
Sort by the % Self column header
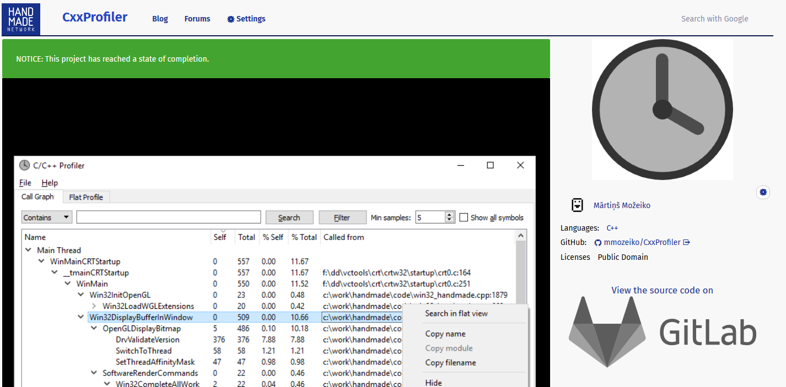pos(273,237)
